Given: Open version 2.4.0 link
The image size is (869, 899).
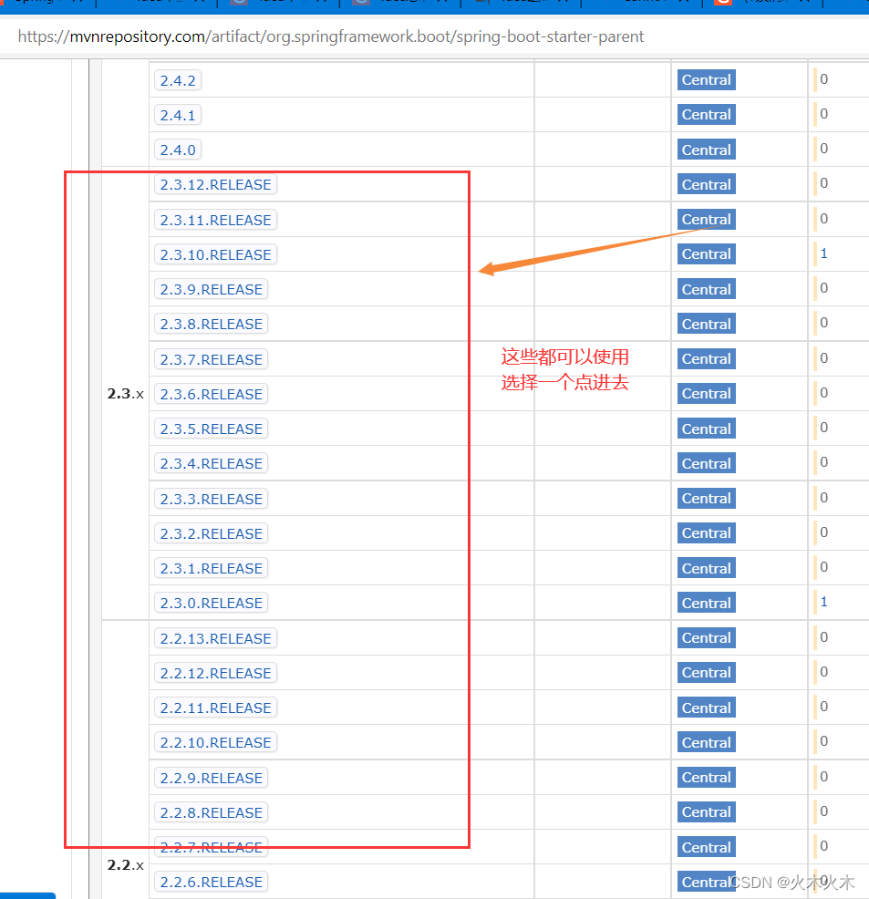Looking at the screenshot, I should (x=178, y=150).
